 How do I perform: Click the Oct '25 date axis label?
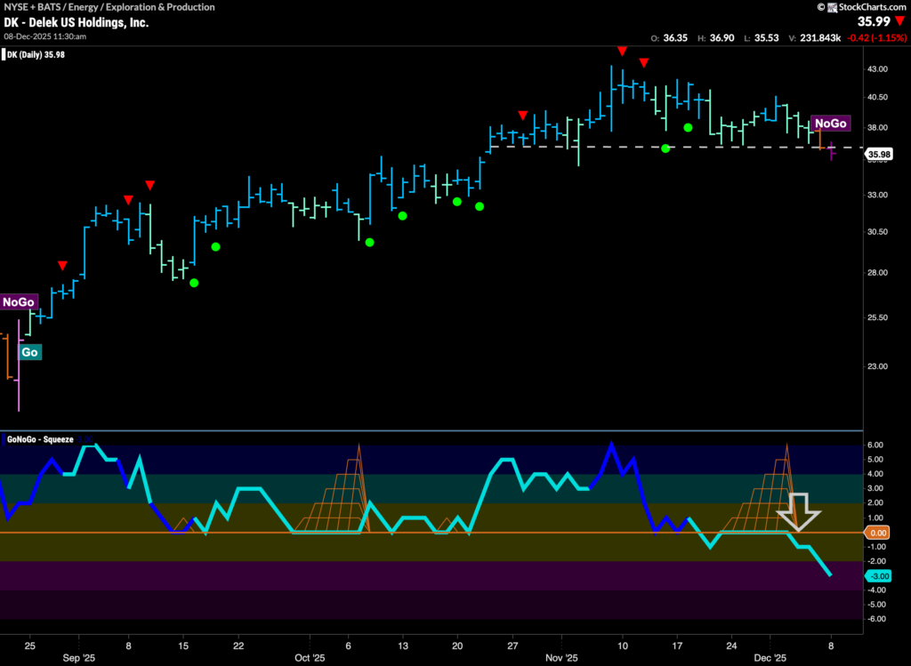coord(310,658)
